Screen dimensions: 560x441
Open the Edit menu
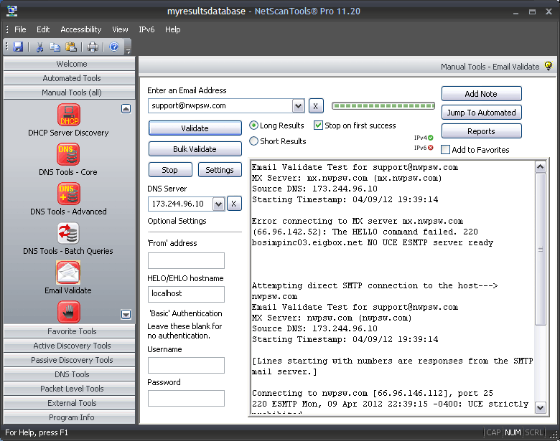coord(43,29)
